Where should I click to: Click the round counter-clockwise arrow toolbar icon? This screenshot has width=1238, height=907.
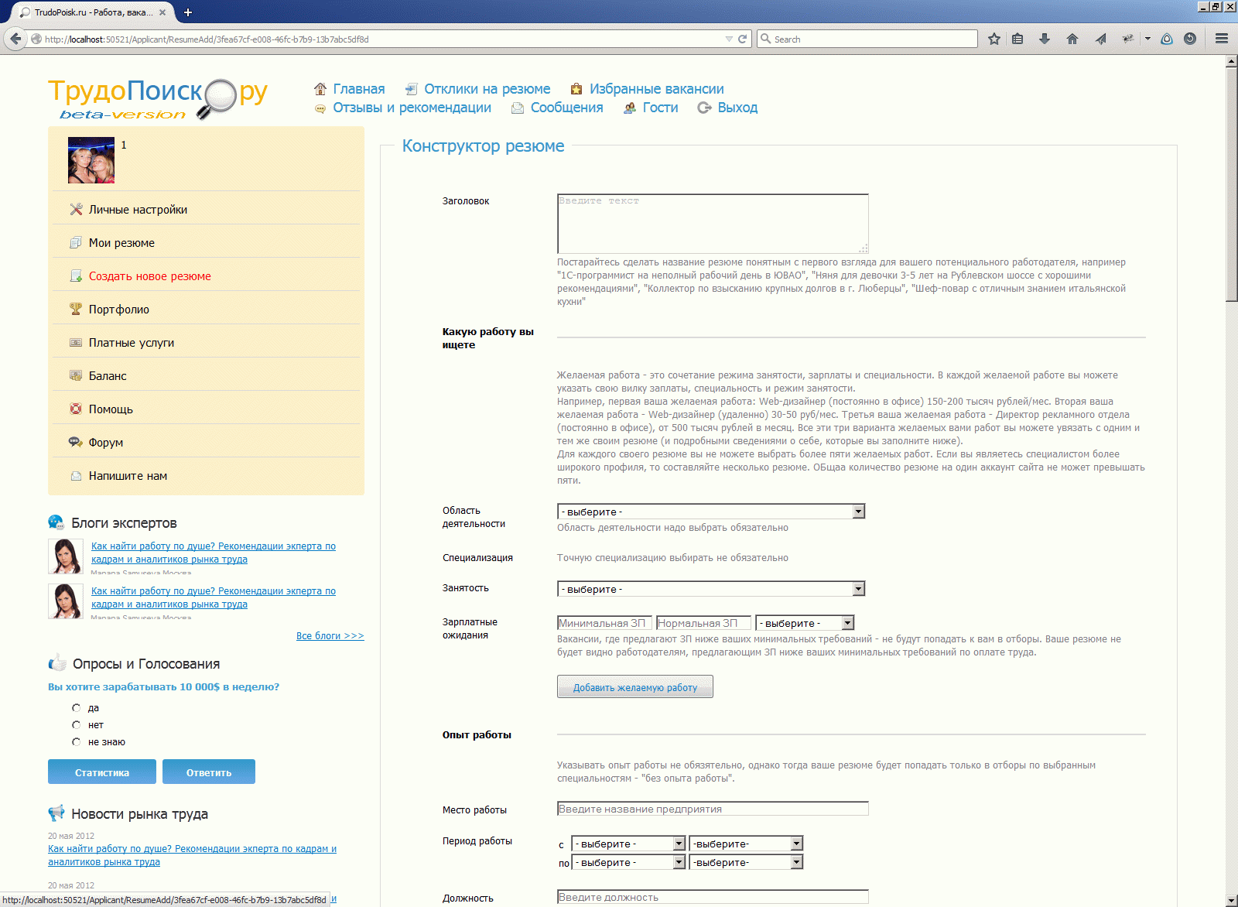1190,39
